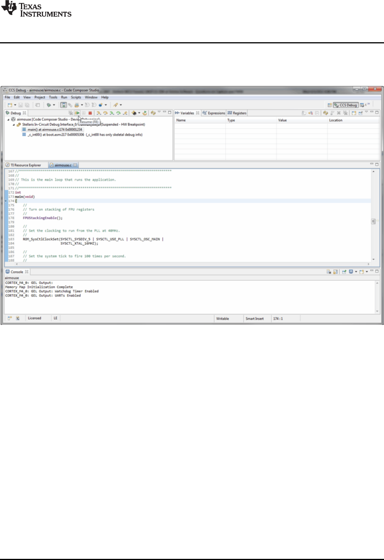Click the Suspend (pause) icon in Debug view
The width and height of the screenshot is (384, 560).
tap(84, 113)
